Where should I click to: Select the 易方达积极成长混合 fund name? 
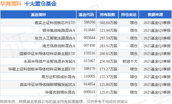pyautogui.click(x=58, y=77)
